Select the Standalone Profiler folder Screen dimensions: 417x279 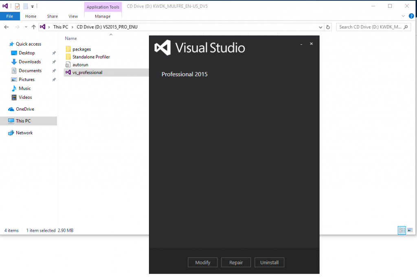coord(91,57)
